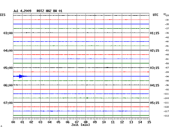Click the DC offset value -93
This screenshot has width=170, height=129.
[x=167, y=90]
